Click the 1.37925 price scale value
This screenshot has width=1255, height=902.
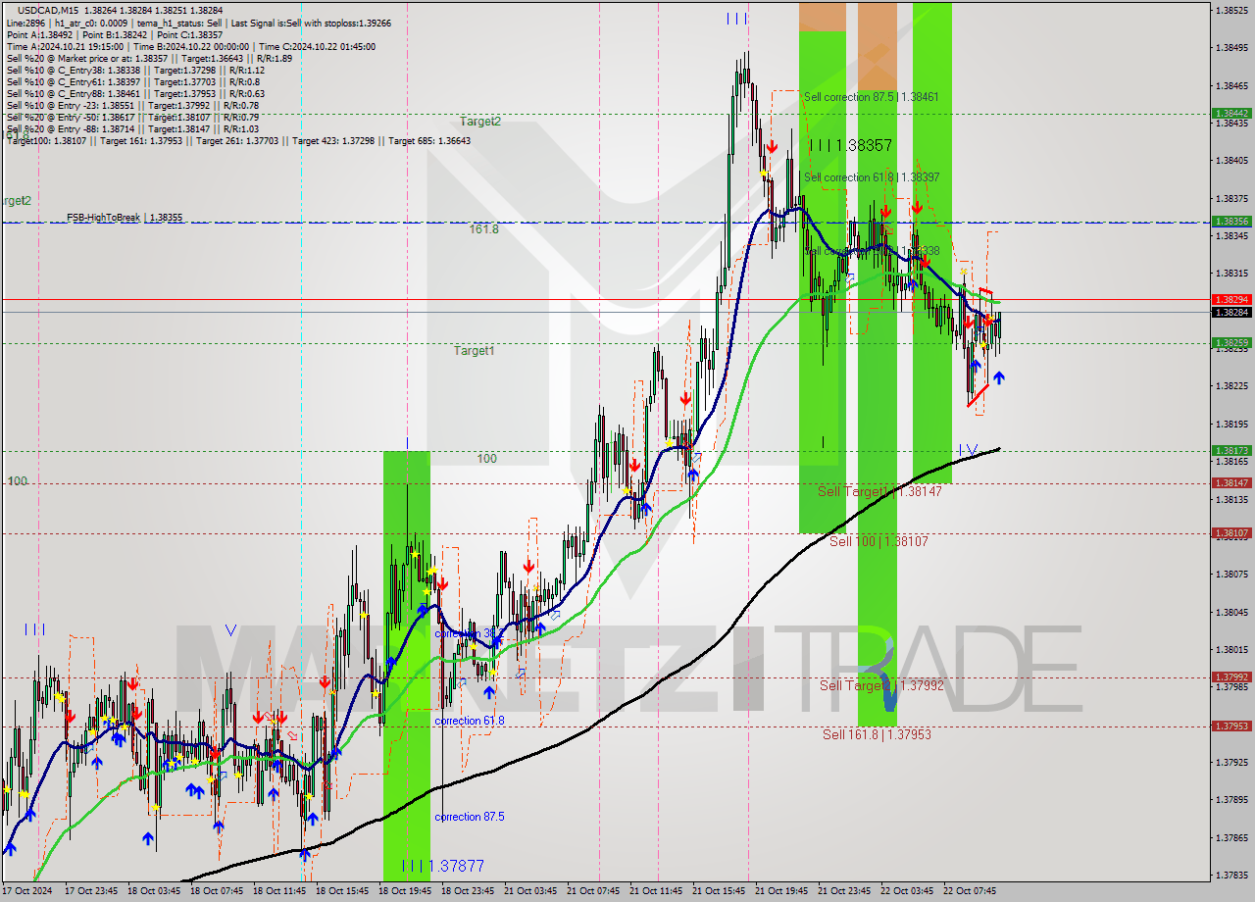[1231, 762]
